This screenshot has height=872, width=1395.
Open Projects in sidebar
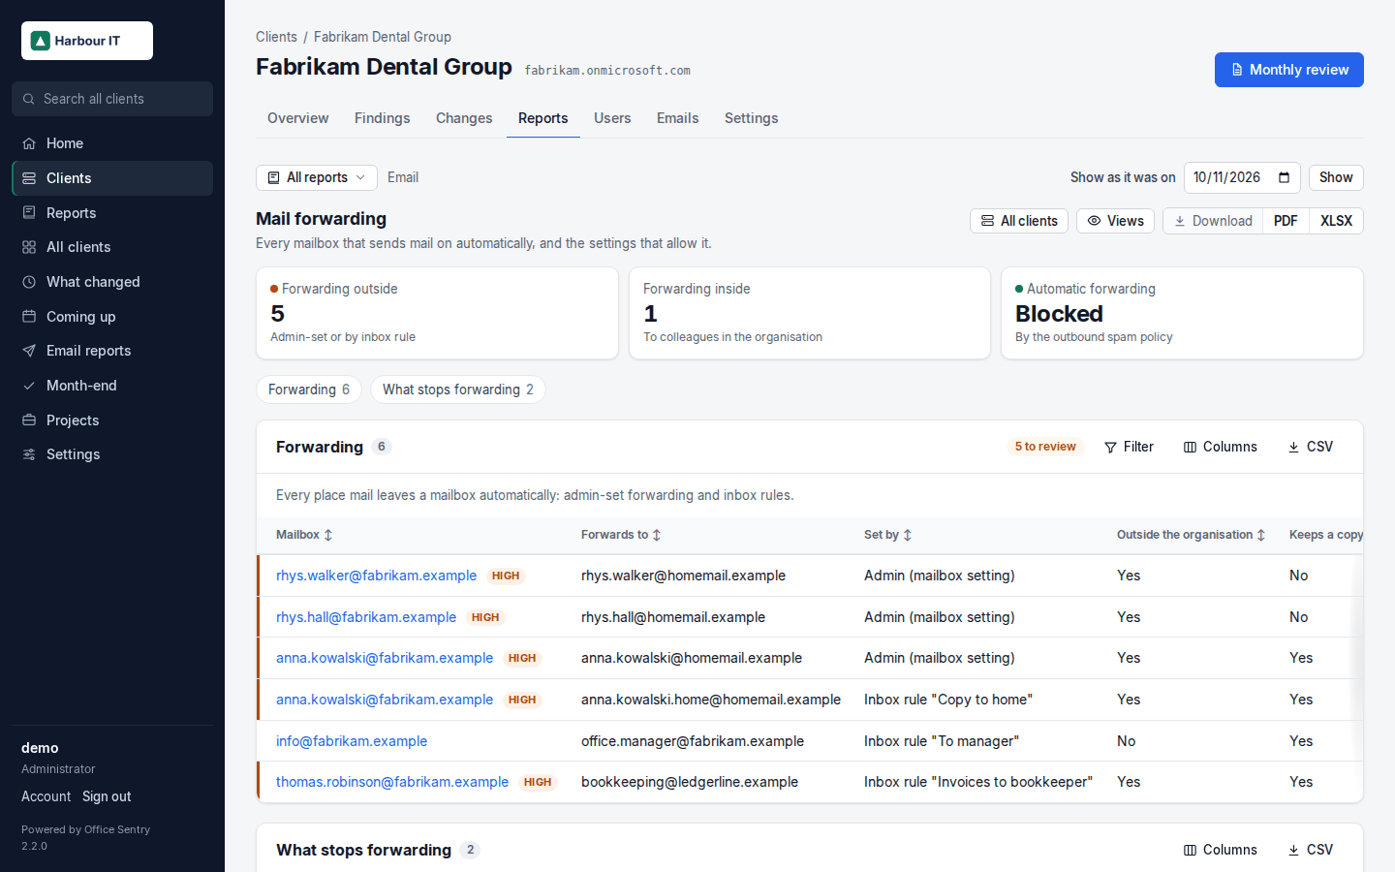pyautogui.click(x=112, y=420)
